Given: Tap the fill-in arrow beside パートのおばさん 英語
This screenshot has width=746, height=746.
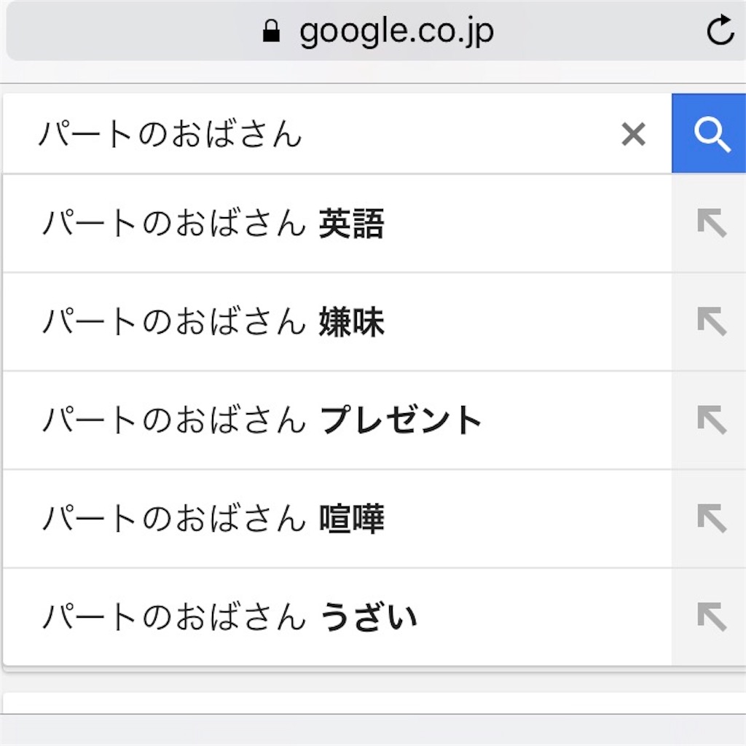Looking at the screenshot, I should click(x=710, y=224).
